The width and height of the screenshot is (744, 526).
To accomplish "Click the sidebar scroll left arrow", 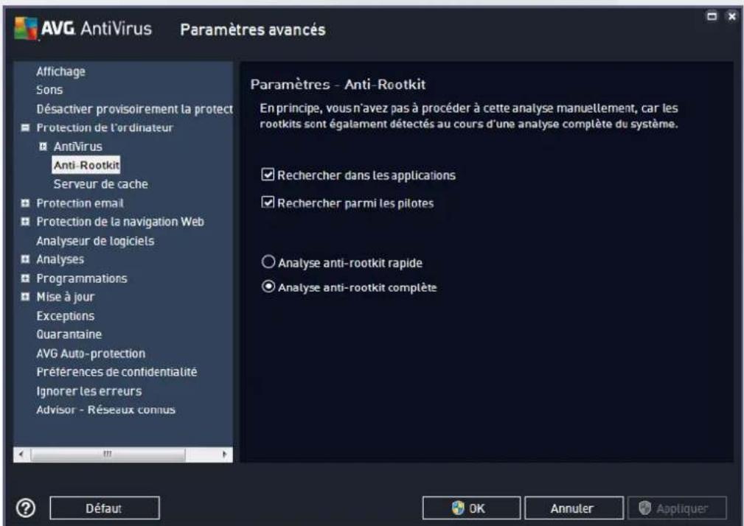I will tap(21, 455).
